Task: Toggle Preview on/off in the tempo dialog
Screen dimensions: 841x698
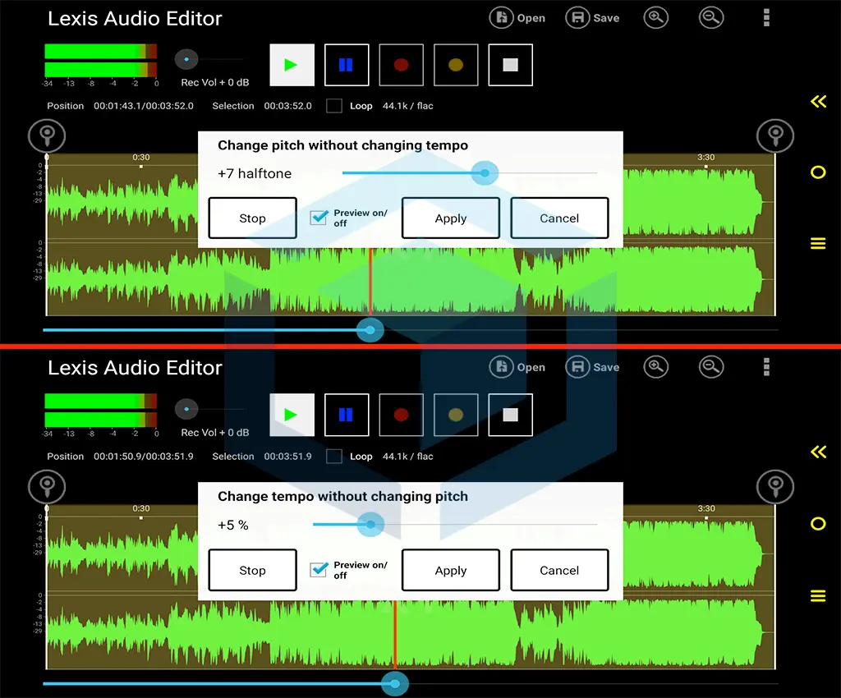Action: pyautogui.click(x=319, y=569)
